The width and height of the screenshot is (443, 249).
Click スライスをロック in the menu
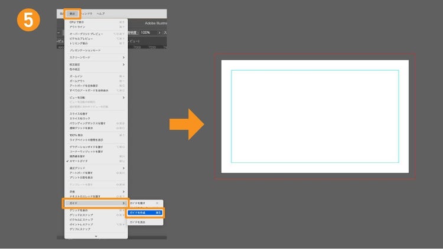click(x=96, y=119)
